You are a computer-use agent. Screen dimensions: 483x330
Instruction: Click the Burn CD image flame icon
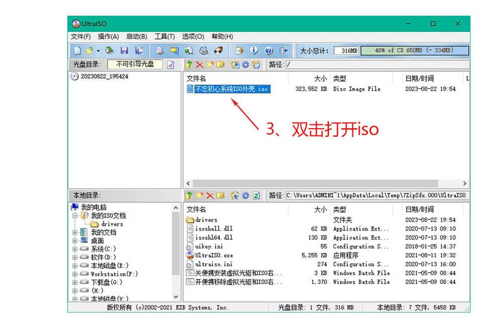[218, 51]
